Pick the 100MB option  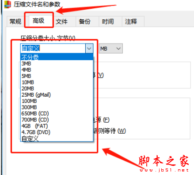57,101
